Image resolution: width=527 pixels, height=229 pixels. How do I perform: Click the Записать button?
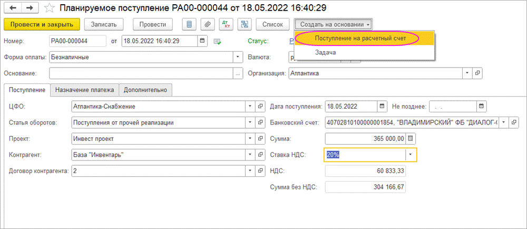107,24
